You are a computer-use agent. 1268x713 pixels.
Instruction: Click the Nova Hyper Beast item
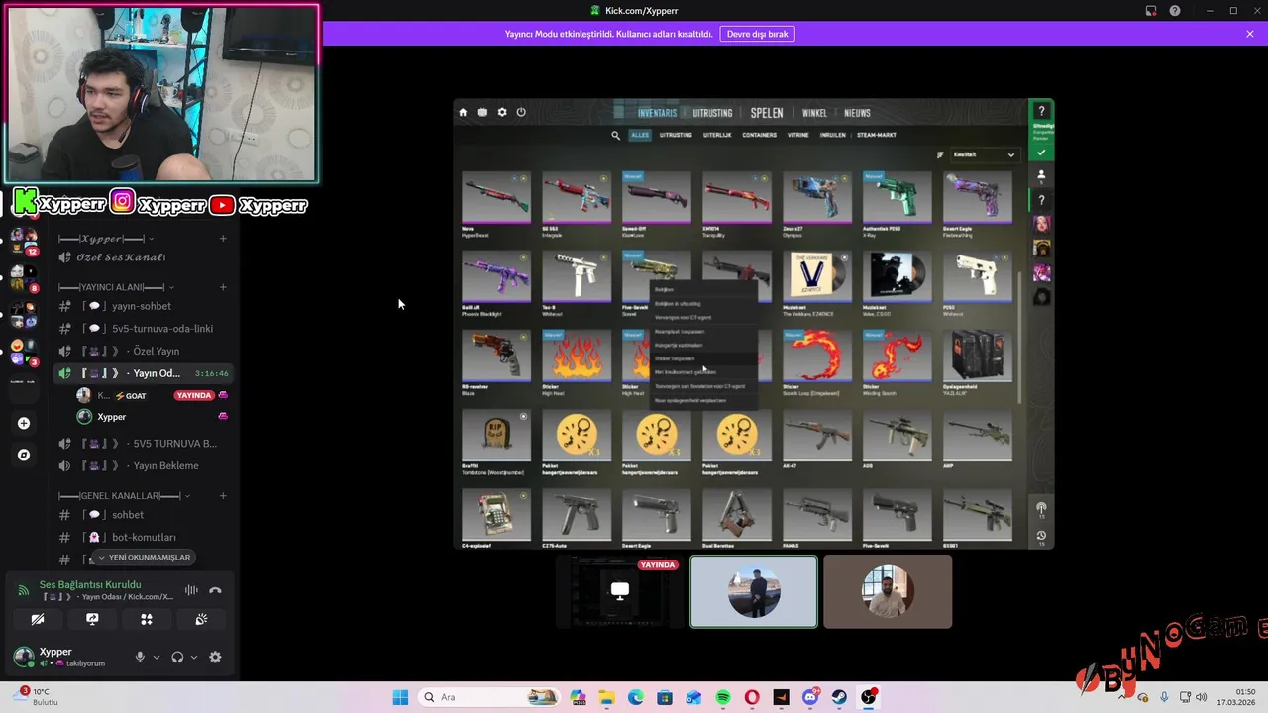click(x=496, y=205)
